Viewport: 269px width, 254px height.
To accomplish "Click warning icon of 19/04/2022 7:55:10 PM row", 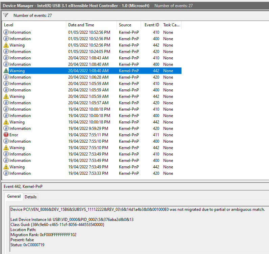I will click(x=6, y=148).
